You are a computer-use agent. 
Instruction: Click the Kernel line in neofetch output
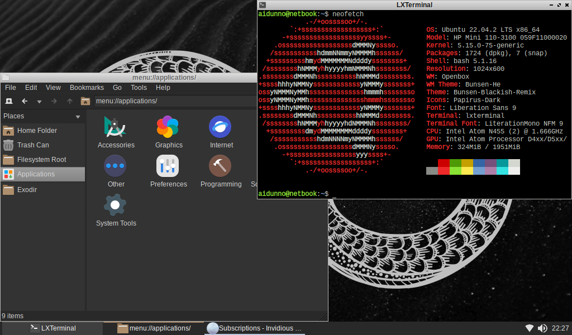(x=475, y=45)
